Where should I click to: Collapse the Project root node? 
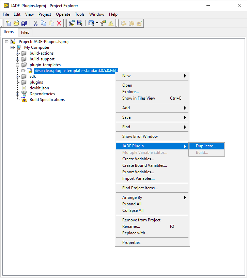(7, 42)
